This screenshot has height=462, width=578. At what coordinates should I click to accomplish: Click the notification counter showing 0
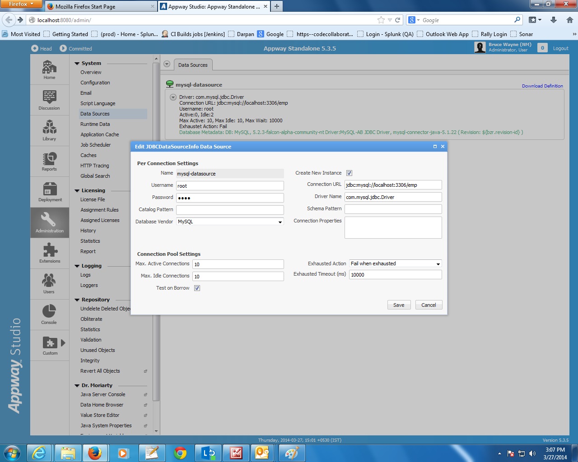click(542, 48)
